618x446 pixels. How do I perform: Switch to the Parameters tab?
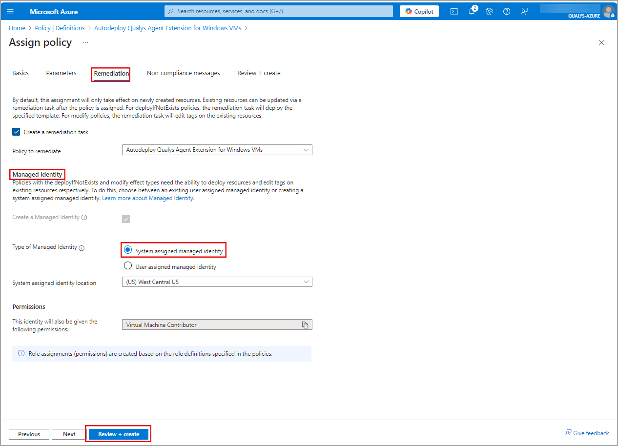click(61, 73)
